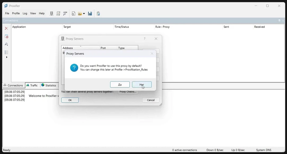The image size is (287, 154).
Task: Click the help question mark in Proxy Servers dialog
Action: pos(145,39)
